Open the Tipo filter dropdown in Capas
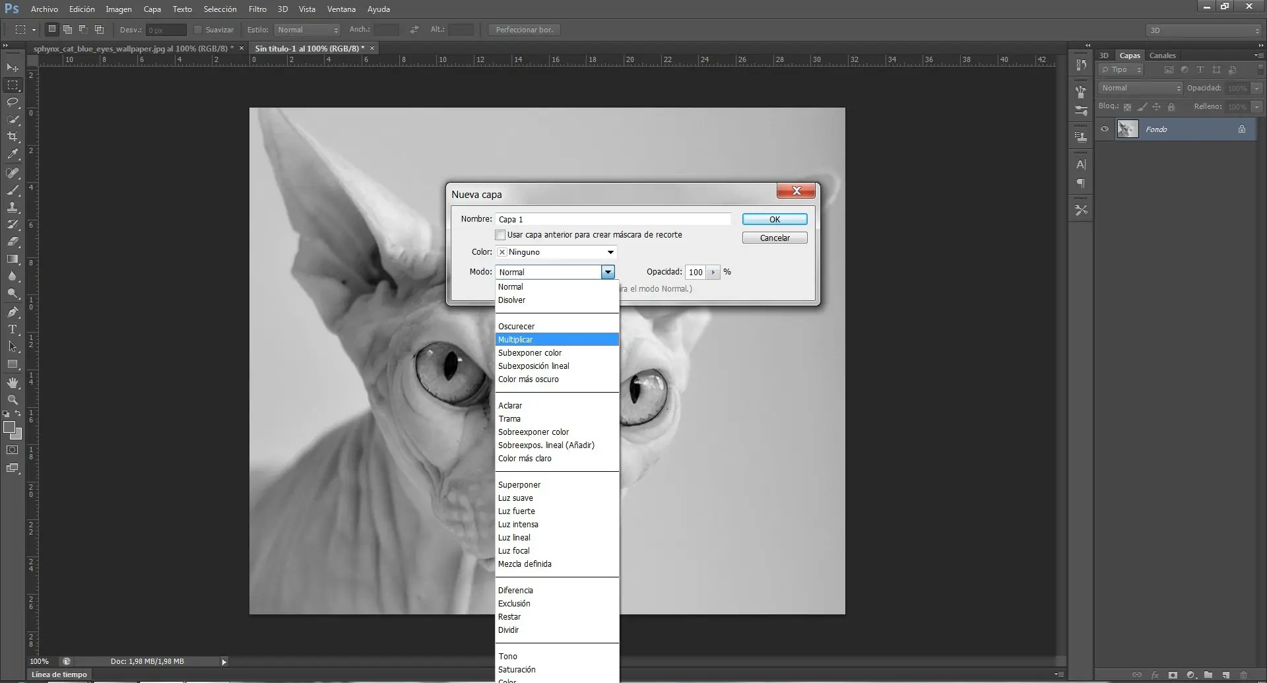Screen dimensions: 1267x683 pyautogui.click(x=1121, y=69)
